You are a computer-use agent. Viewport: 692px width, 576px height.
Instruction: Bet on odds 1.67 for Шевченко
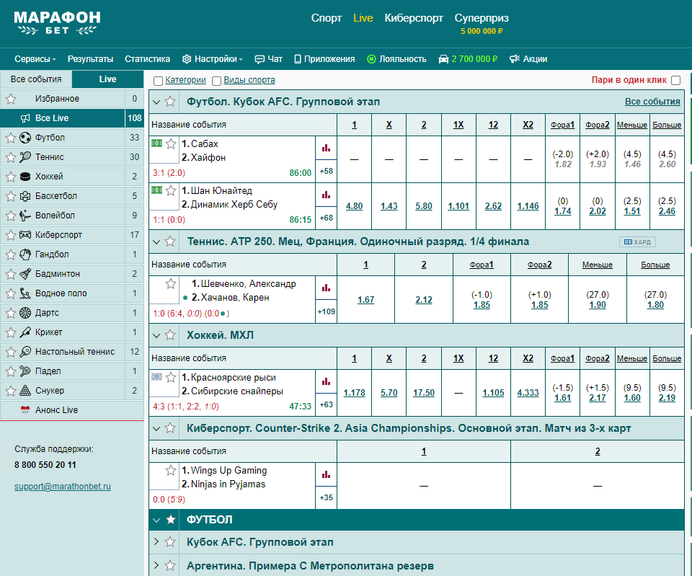tap(366, 300)
